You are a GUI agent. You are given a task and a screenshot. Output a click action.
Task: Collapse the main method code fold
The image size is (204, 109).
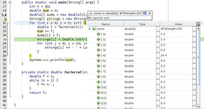click(x=10, y=2)
